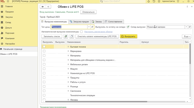Open the vertical three-dots form menu
The width and height of the screenshot is (194, 108).
[x=187, y=7]
